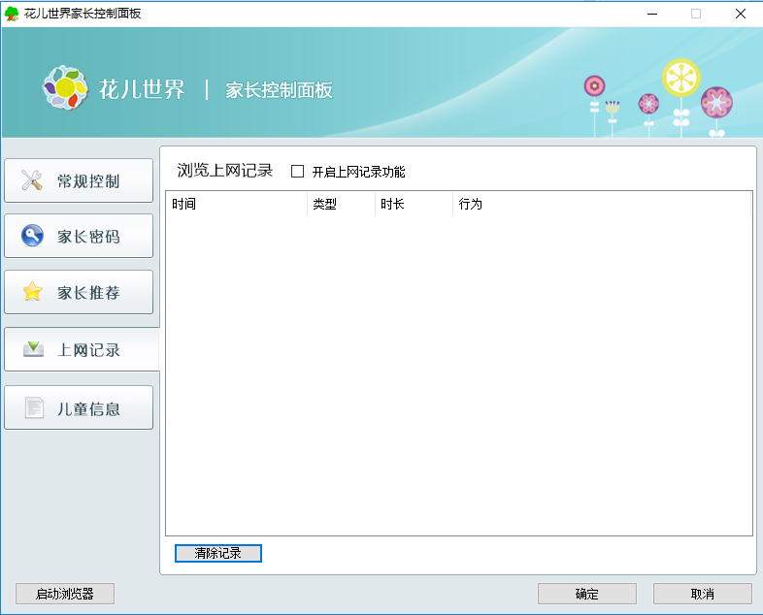This screenshot has height=615, width=763.
Task: Click the blue key icon for 家长密码
Action: click(x=32, y=236)
